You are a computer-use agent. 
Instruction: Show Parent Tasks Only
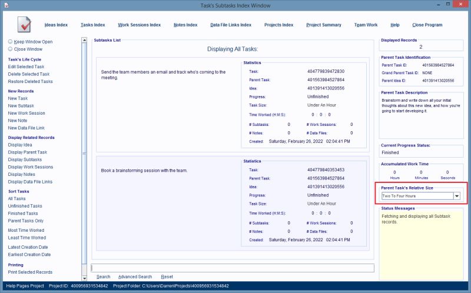coord(26,221)
